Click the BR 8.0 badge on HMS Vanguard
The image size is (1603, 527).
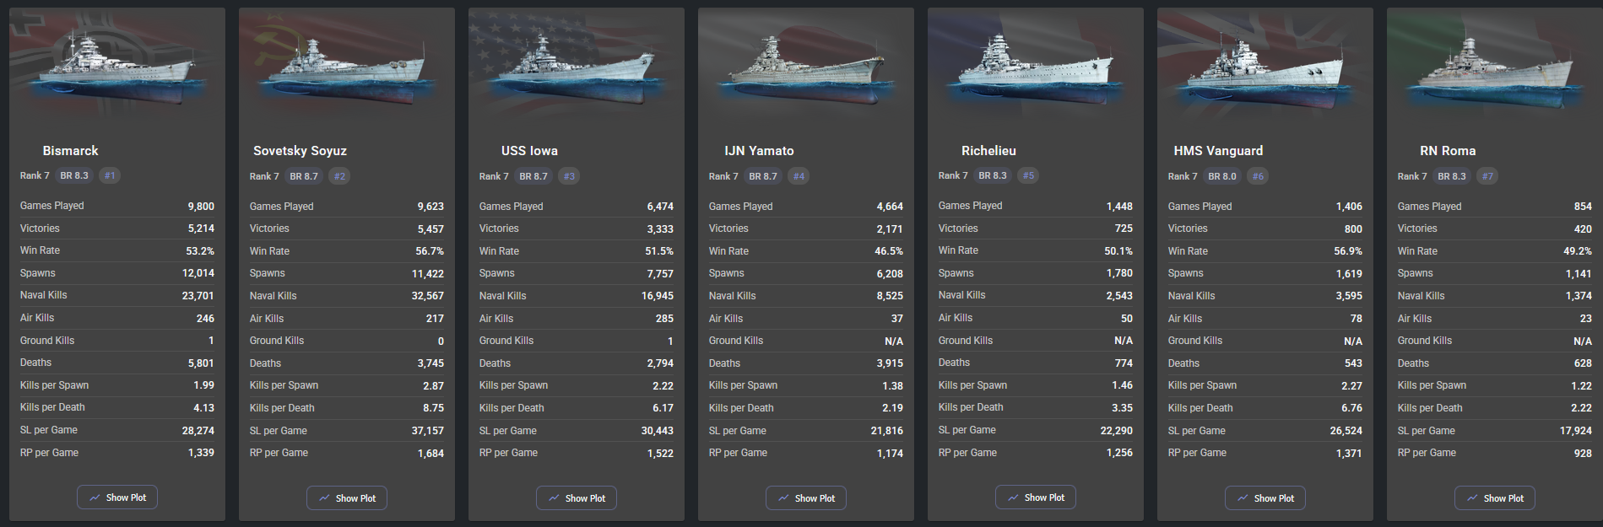1221,176
